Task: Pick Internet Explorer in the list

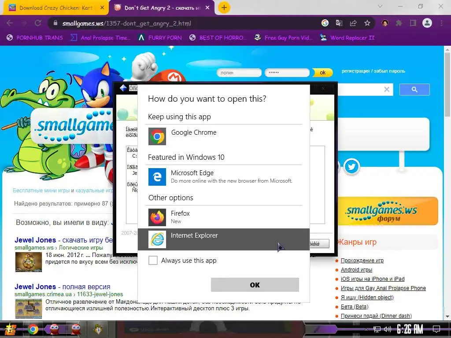Action: (x=224, y=239)
